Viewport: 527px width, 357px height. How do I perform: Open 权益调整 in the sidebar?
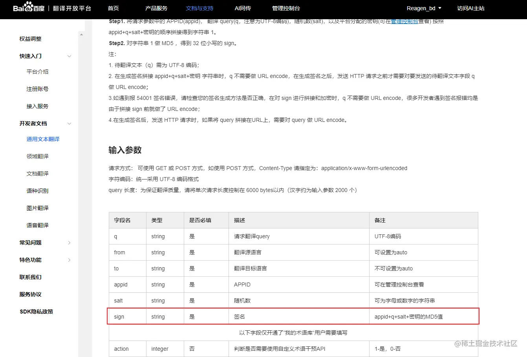[x=31, y=39]
